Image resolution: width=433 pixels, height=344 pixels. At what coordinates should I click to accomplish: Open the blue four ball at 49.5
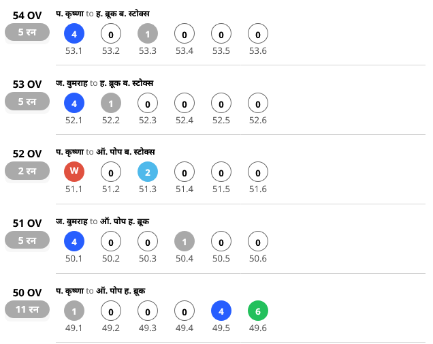click(221, 311)
